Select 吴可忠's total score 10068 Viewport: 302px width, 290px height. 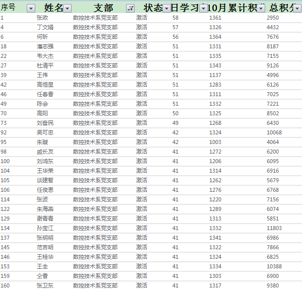point(274,132)
